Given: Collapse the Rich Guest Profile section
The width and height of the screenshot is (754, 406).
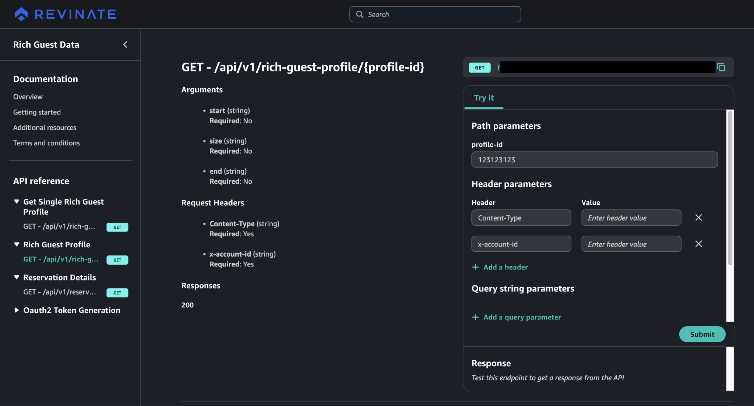Looking at the screenshot, I should (x=17, y=244).
